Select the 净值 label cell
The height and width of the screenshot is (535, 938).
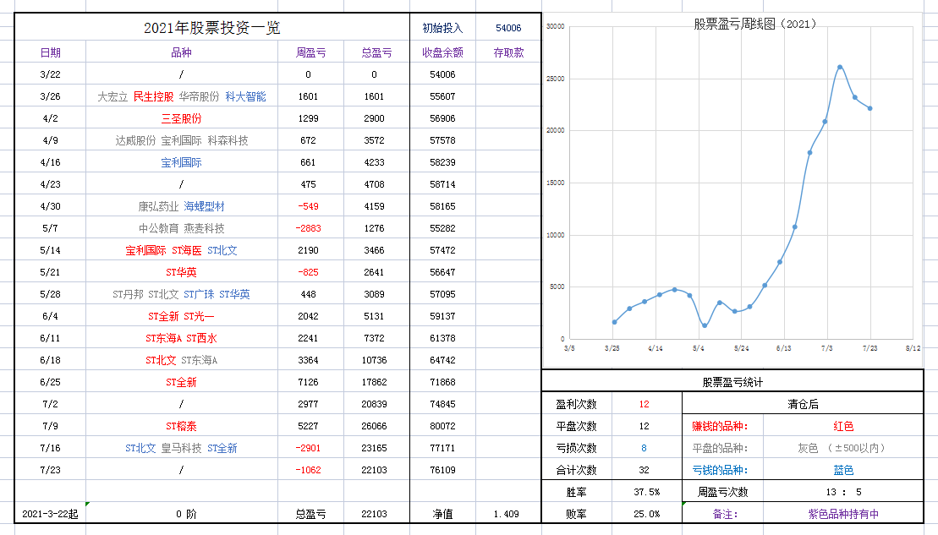442,514
